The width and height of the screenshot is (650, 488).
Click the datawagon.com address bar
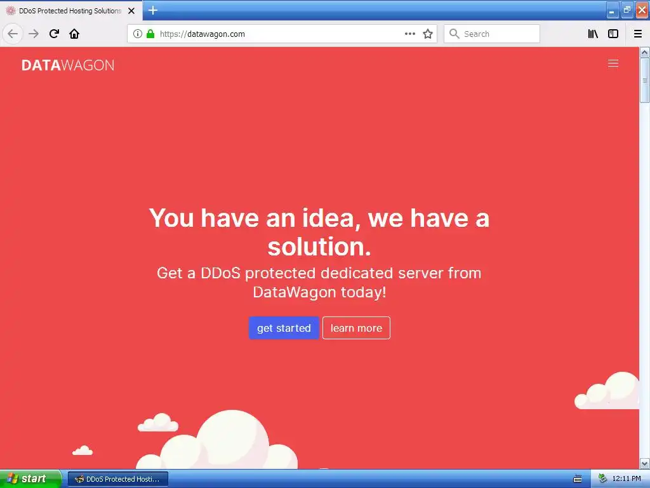282,34
